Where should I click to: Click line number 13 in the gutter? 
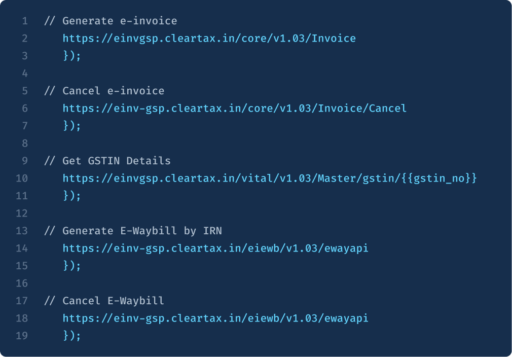pyautogui.click(x=22, y=231)
